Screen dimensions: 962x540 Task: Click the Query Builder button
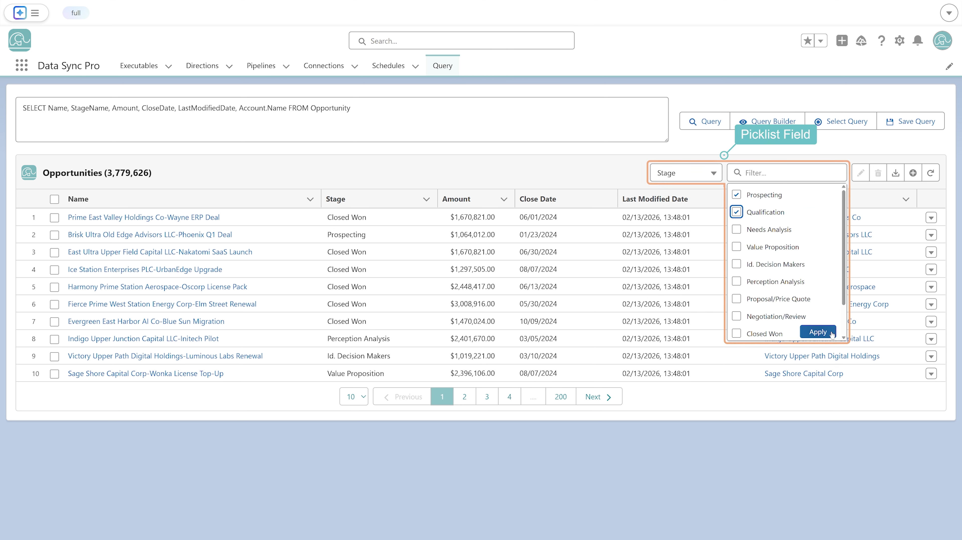pos(768,121)
